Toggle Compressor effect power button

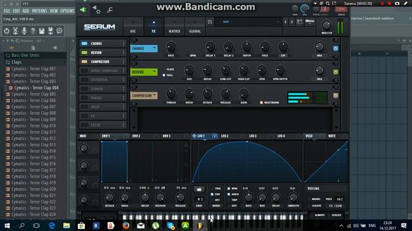click(335, 96)
